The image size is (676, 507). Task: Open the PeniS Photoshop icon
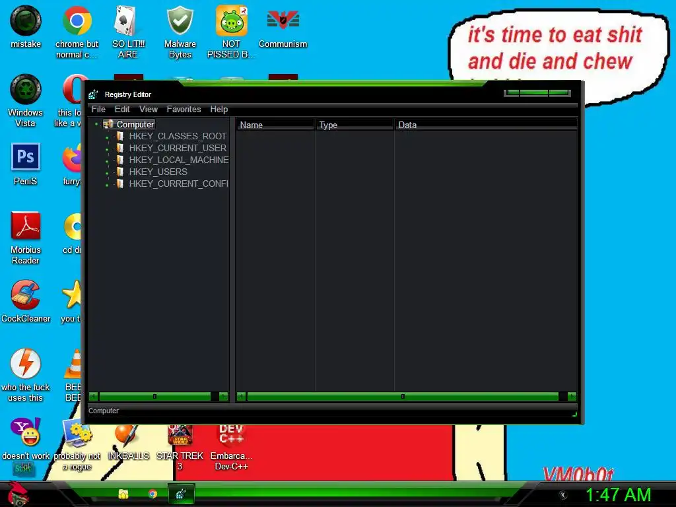tap(26, 164)
